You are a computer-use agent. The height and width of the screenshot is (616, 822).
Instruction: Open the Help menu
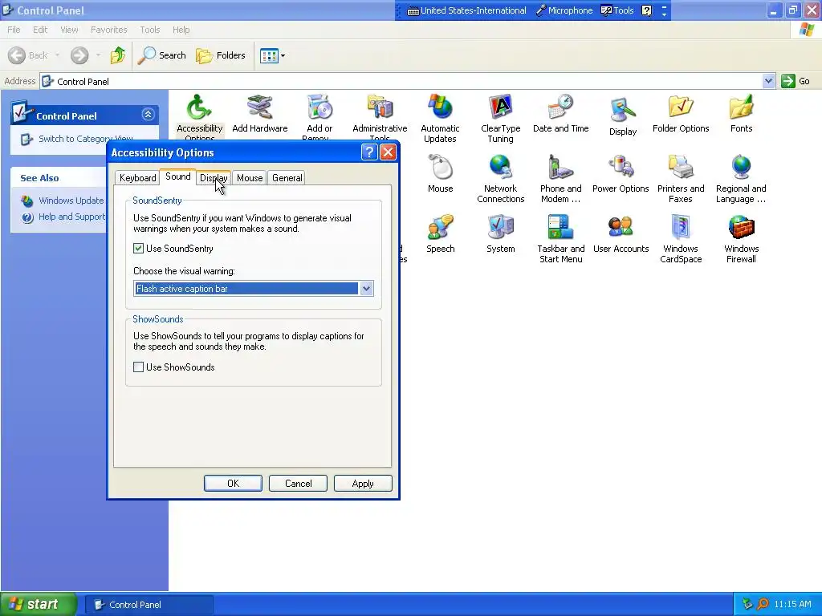[181, 30]
